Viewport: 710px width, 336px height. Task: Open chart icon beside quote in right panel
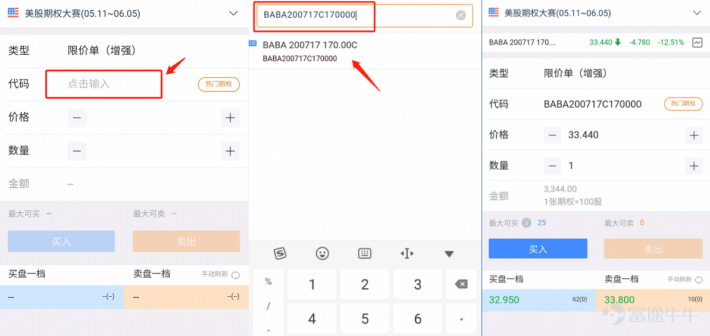[x=697, y=42]
